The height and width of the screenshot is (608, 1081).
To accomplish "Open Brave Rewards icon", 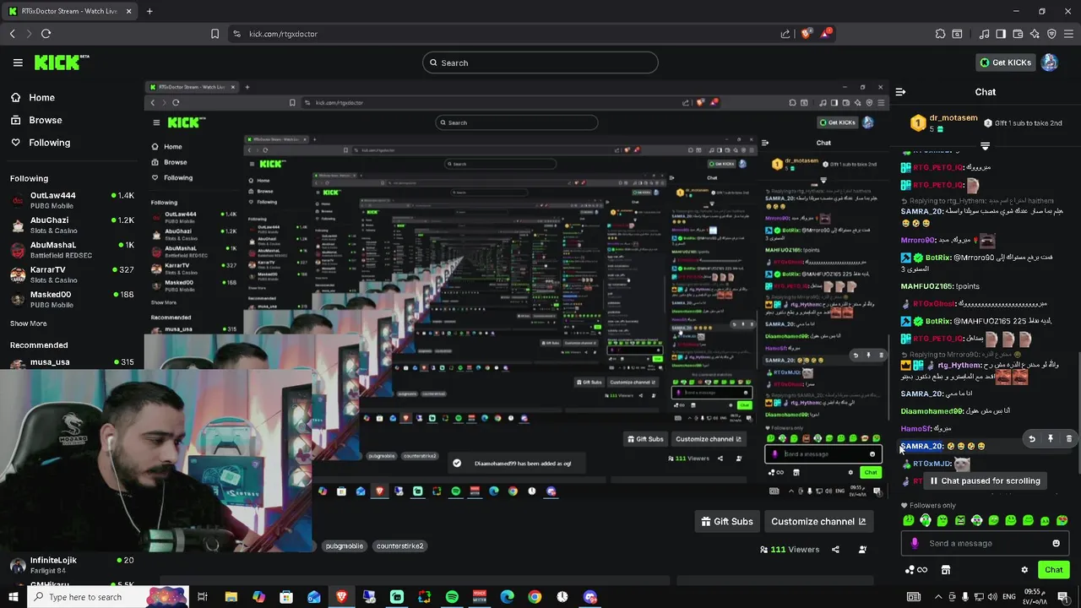I will coord(825,34).
